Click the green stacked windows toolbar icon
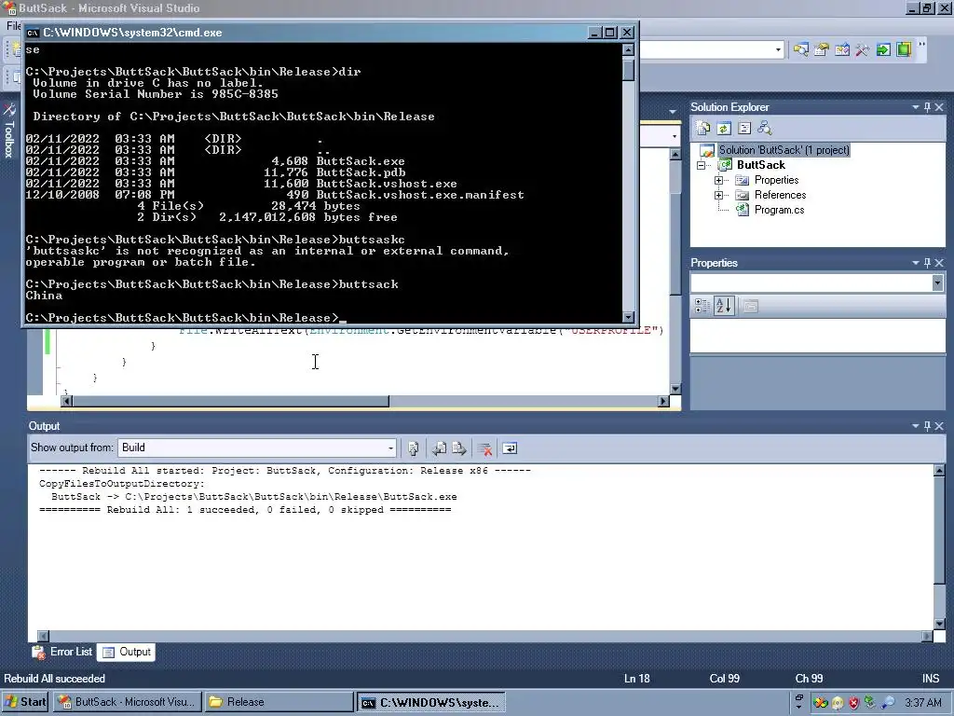 [904, 49]
